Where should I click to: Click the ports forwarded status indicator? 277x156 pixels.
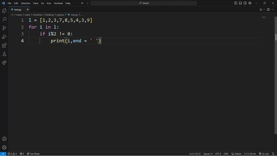point(22,154)
